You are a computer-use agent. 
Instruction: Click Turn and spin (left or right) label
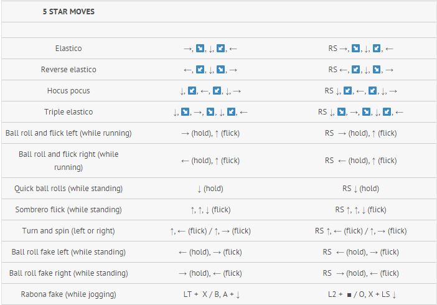point(68,231)
